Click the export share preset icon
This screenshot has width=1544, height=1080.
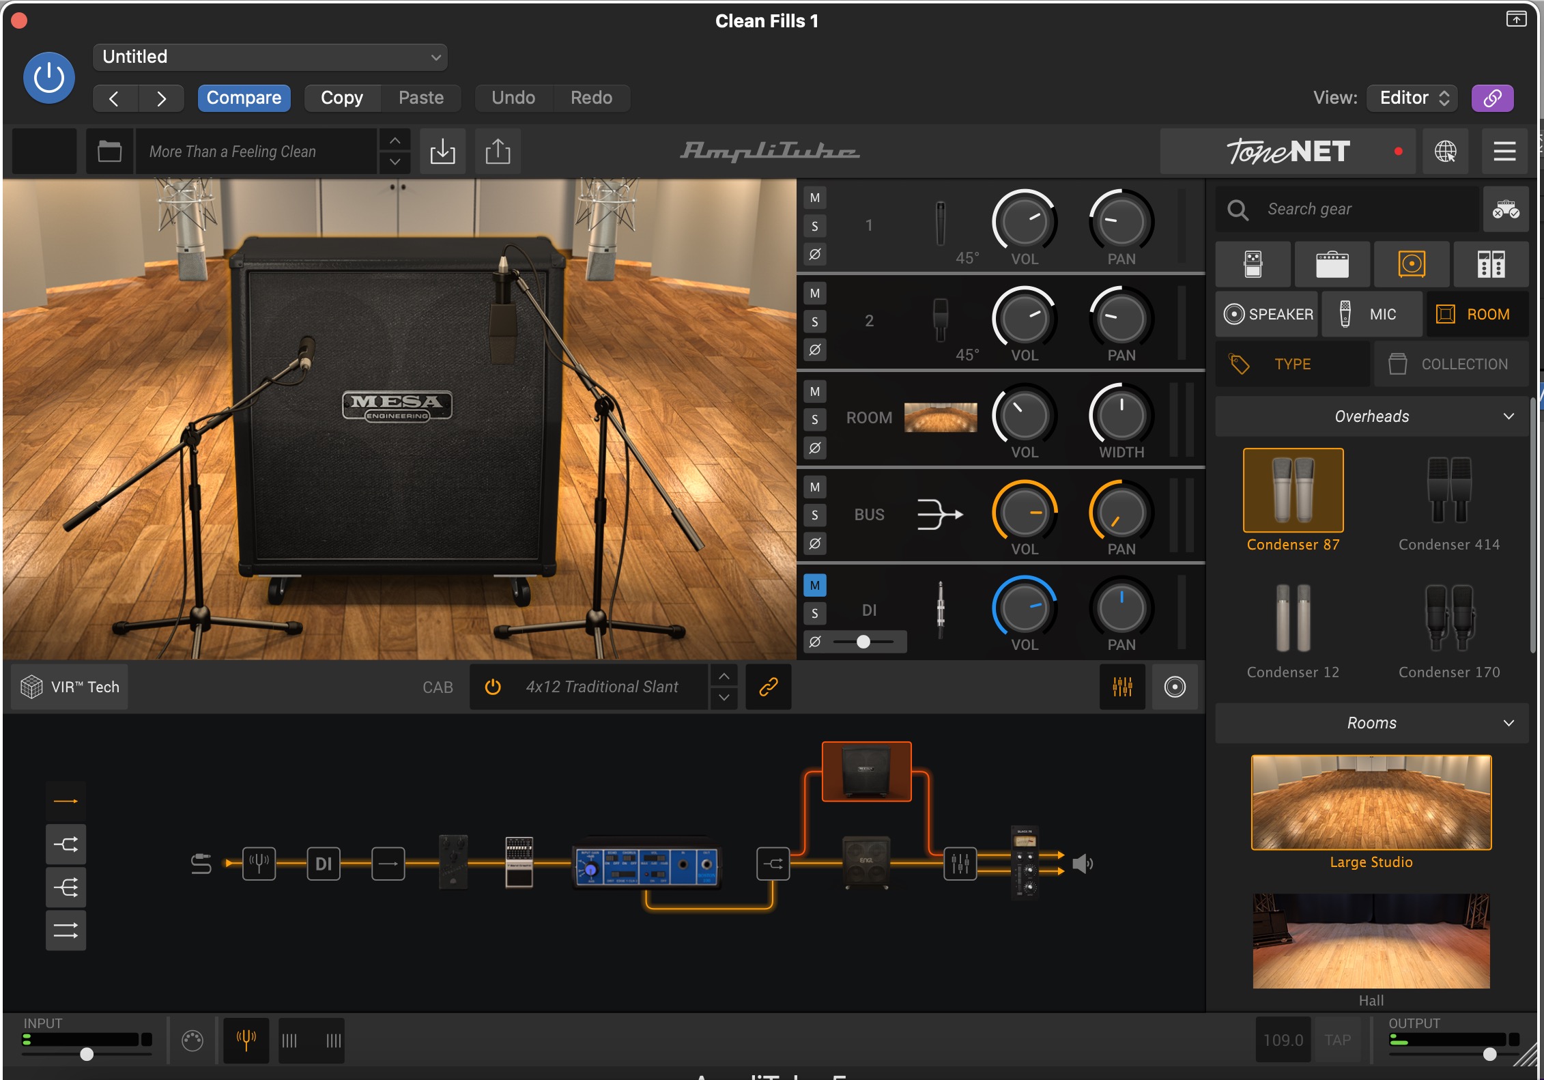tap(498, 151)
